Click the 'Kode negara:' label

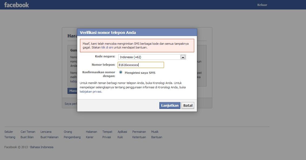105,57
